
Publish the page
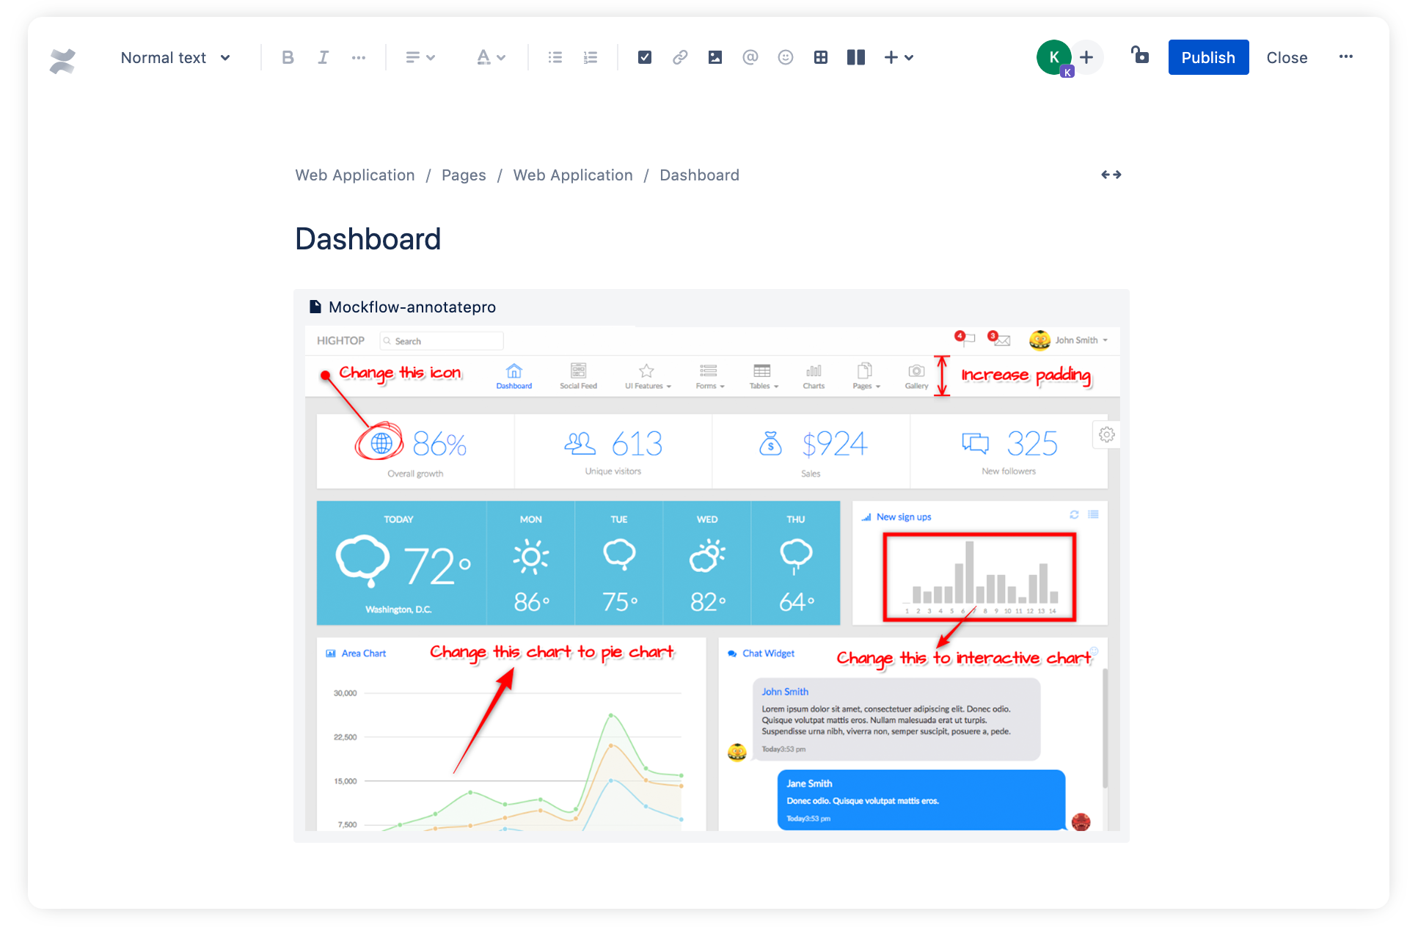click(x=1208, y=57)
